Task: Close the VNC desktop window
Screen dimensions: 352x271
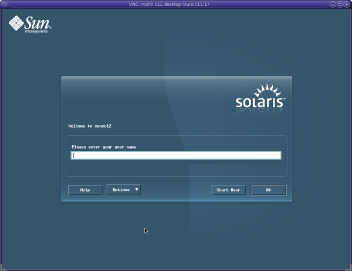Action: [346, 4]
